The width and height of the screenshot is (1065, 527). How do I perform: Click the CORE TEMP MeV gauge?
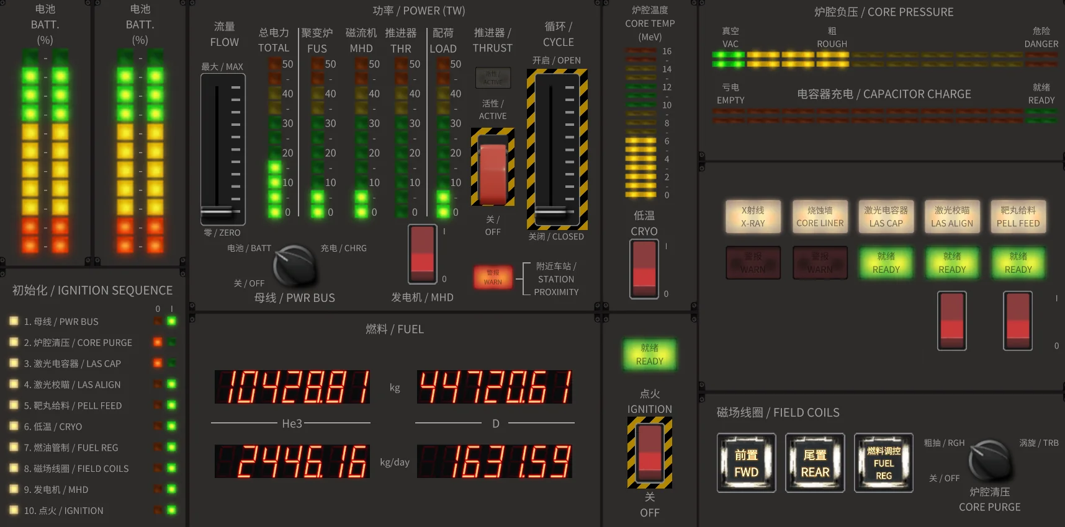pyautogui.click(x=640, y=123)
